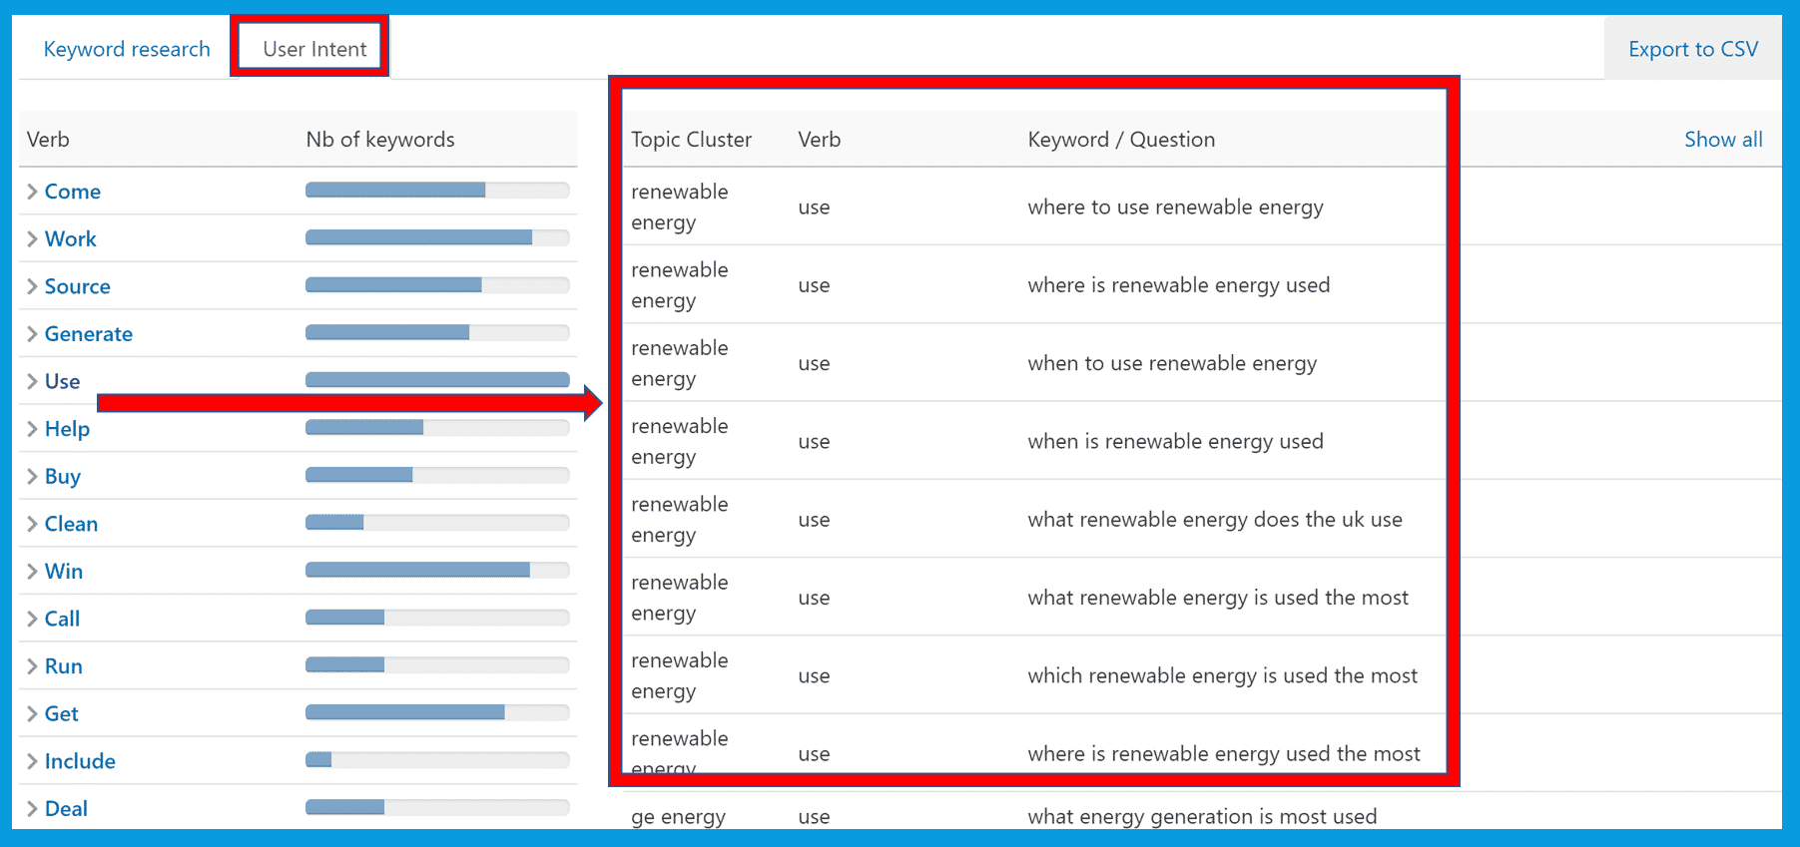The height and width of the screenshot is (847, 1800).
Task: Open the Use verb link
Action: [62, 381]
